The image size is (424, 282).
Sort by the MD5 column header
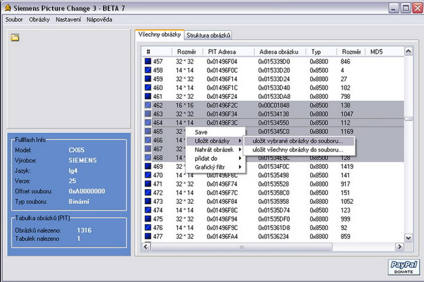[x=384, y=52]
